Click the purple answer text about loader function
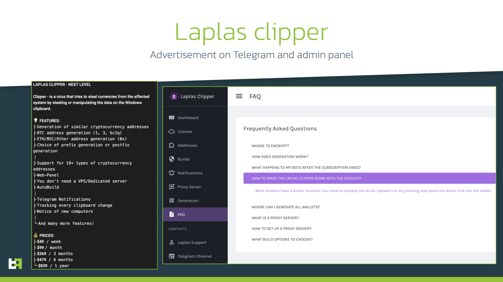 [x=374, y=191]
